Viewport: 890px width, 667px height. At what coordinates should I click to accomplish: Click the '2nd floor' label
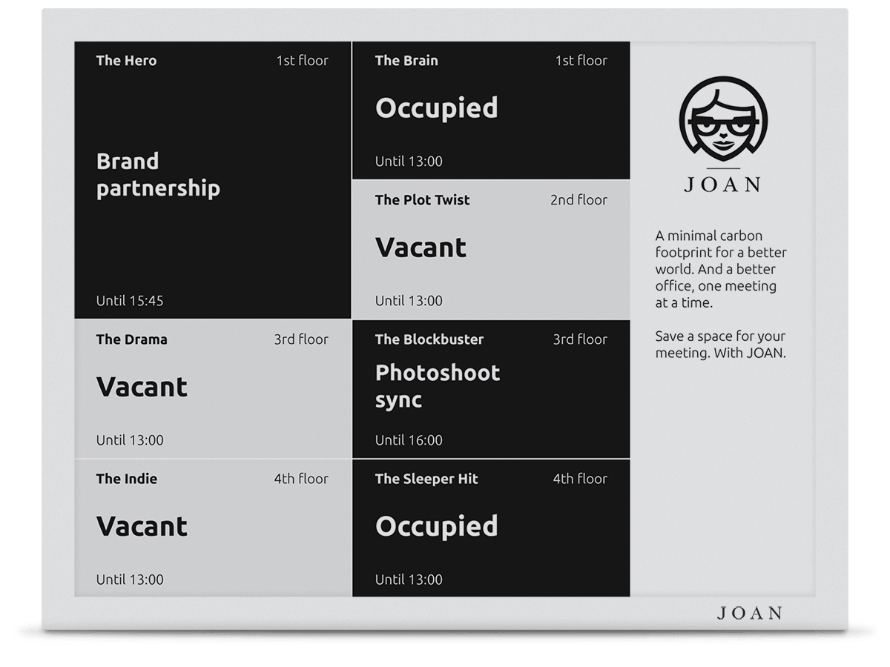[x=578, y=200]
